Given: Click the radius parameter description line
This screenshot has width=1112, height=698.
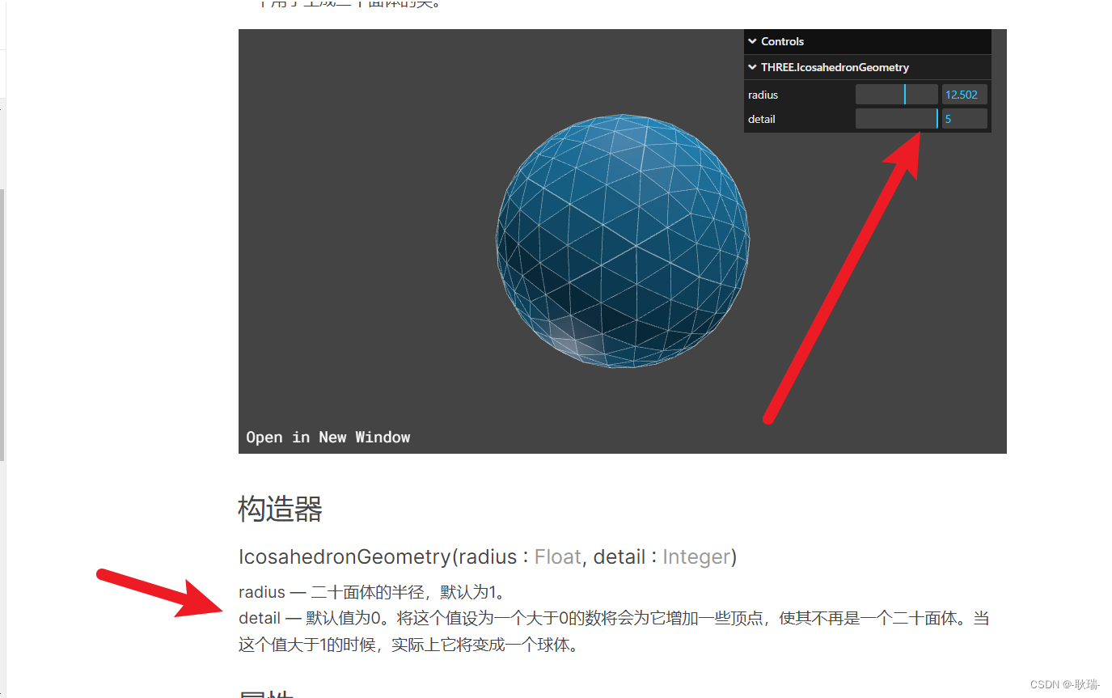Looking at the screenshot, I should [x=372, y=591].
